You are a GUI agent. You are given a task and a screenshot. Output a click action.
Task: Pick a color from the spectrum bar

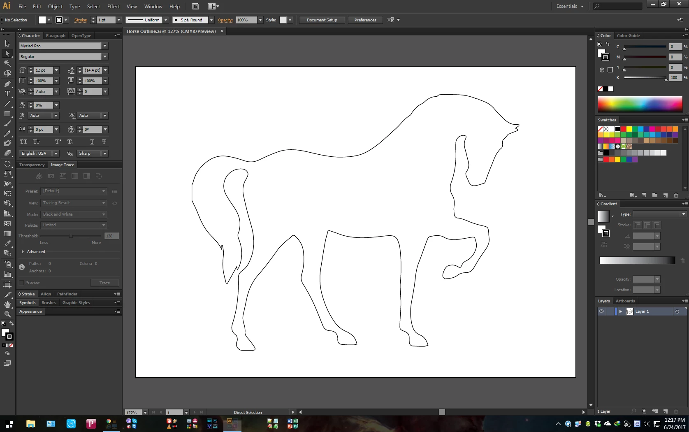(640, 105)
